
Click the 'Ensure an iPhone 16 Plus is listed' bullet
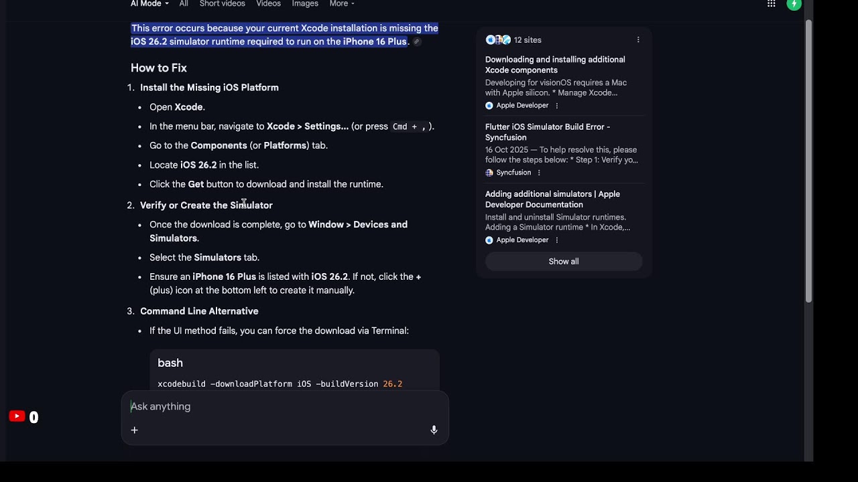pos(285,283)
